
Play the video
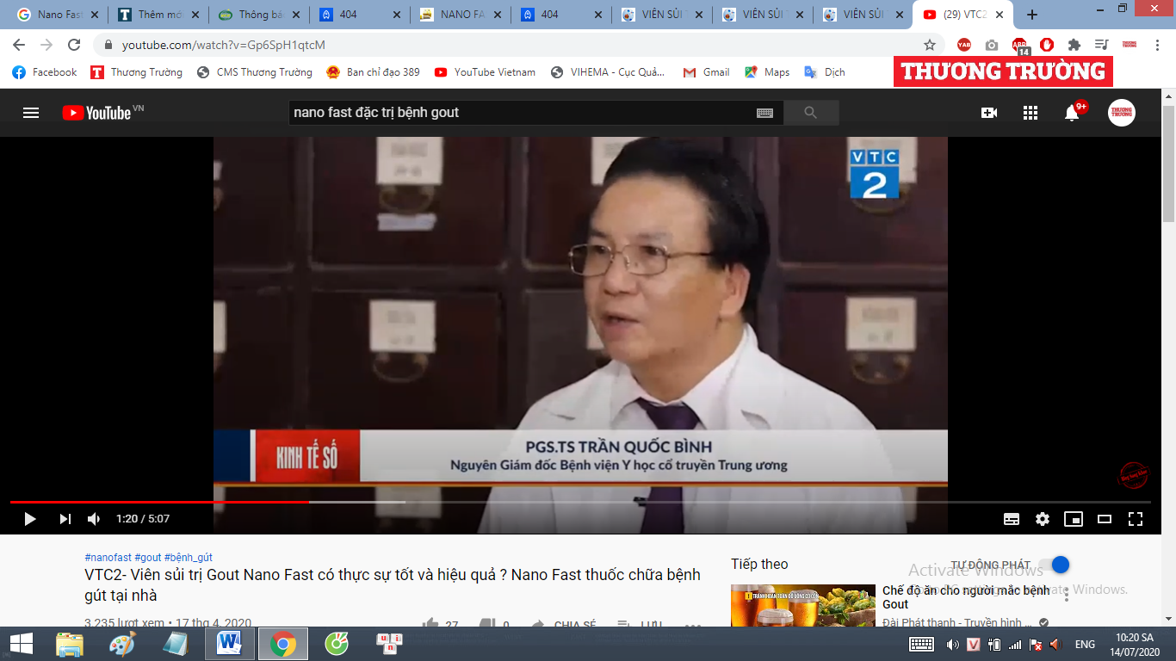tap(30, 519)
